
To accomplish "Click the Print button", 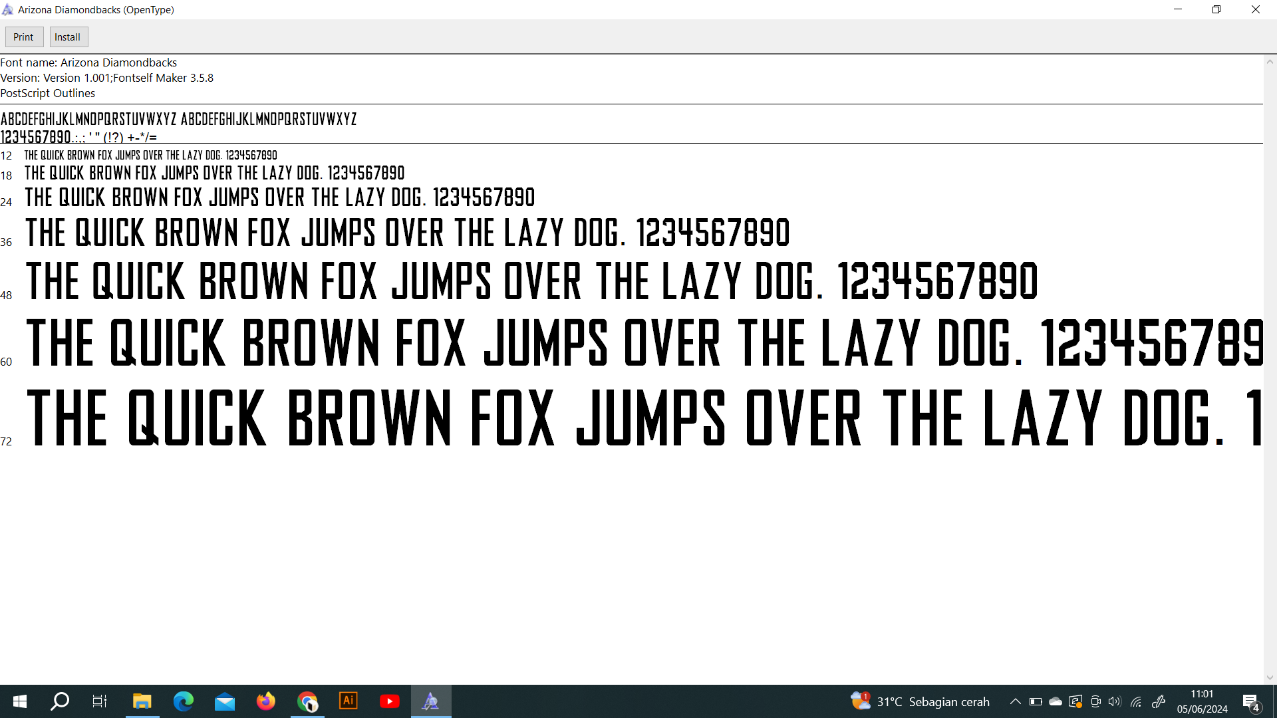I will (x=24, y=37).
